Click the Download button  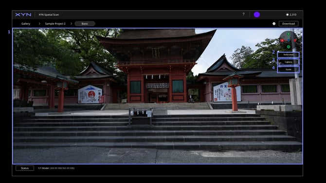[289, 24]
